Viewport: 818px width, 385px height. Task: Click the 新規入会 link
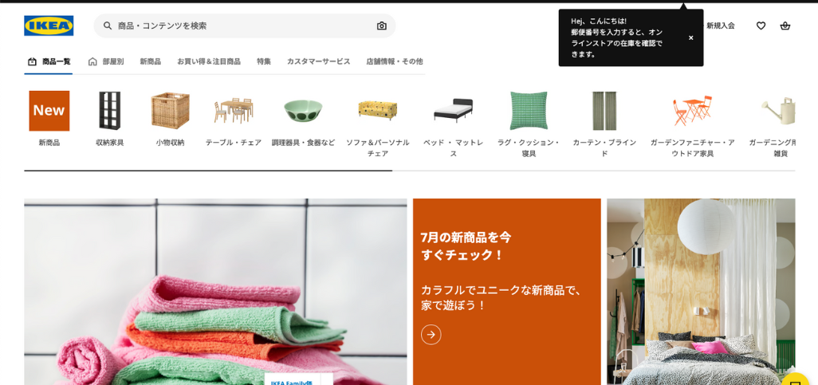pyautogui.click(x=721, y=26)
